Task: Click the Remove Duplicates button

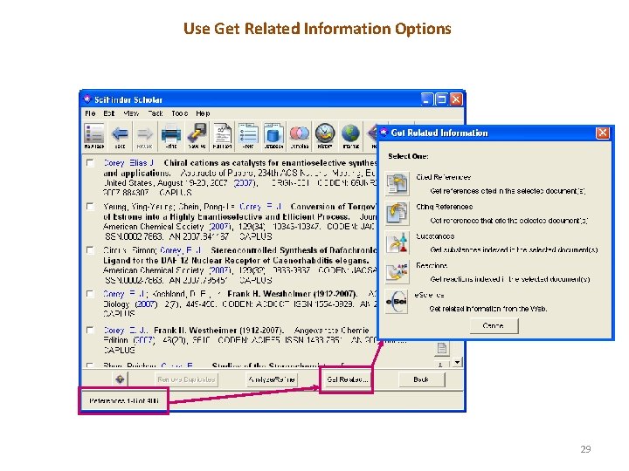Action: pyautogui.click(x=187, y=379)
